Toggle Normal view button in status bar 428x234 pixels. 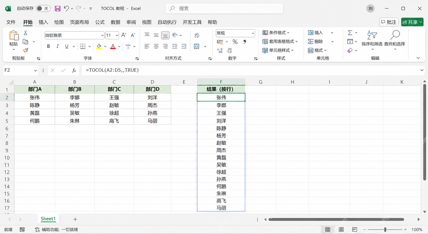click(x=328, y=229)
